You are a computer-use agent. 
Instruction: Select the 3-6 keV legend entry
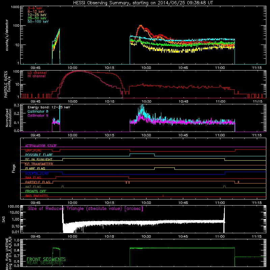[x=35, y=8]
